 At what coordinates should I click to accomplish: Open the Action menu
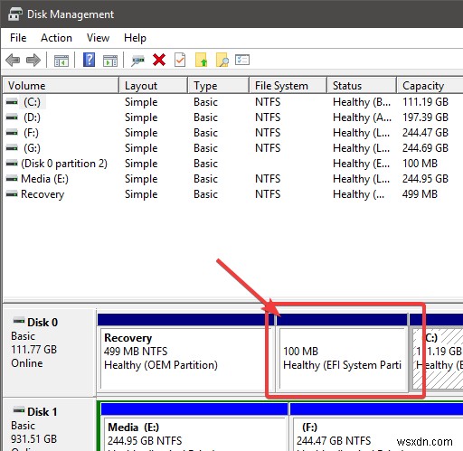coord(56,38)
